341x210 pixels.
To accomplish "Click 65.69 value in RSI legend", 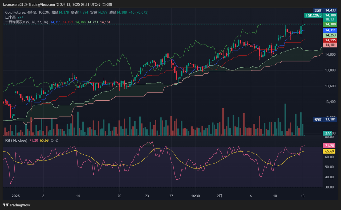I will pyautogui.click(x=44, y=140).
